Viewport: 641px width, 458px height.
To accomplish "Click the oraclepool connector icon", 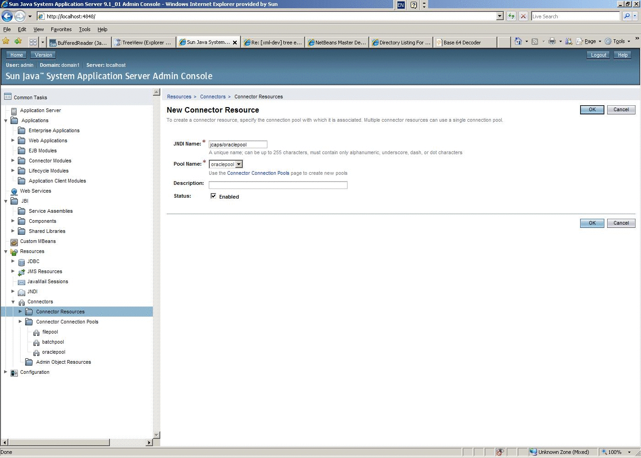I will [x=37, y=353].
